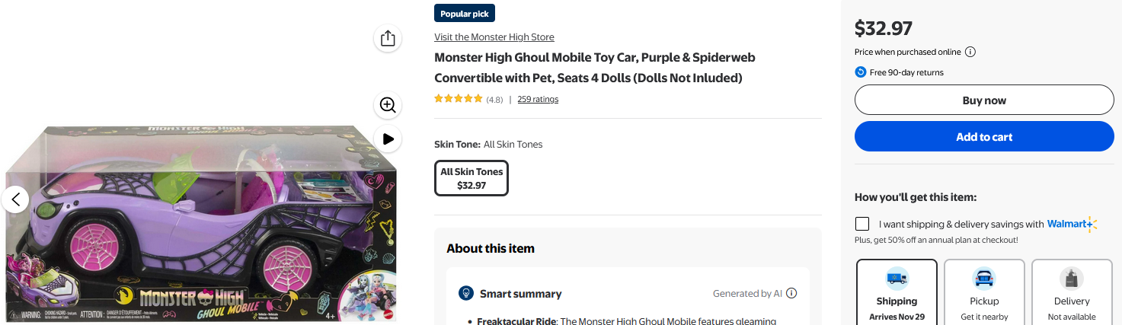Click the share icon above product image

388,38
